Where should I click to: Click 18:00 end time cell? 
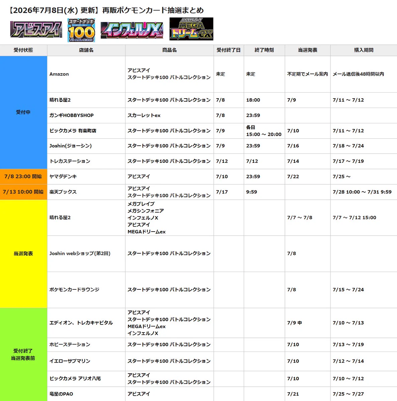(253, 100)
